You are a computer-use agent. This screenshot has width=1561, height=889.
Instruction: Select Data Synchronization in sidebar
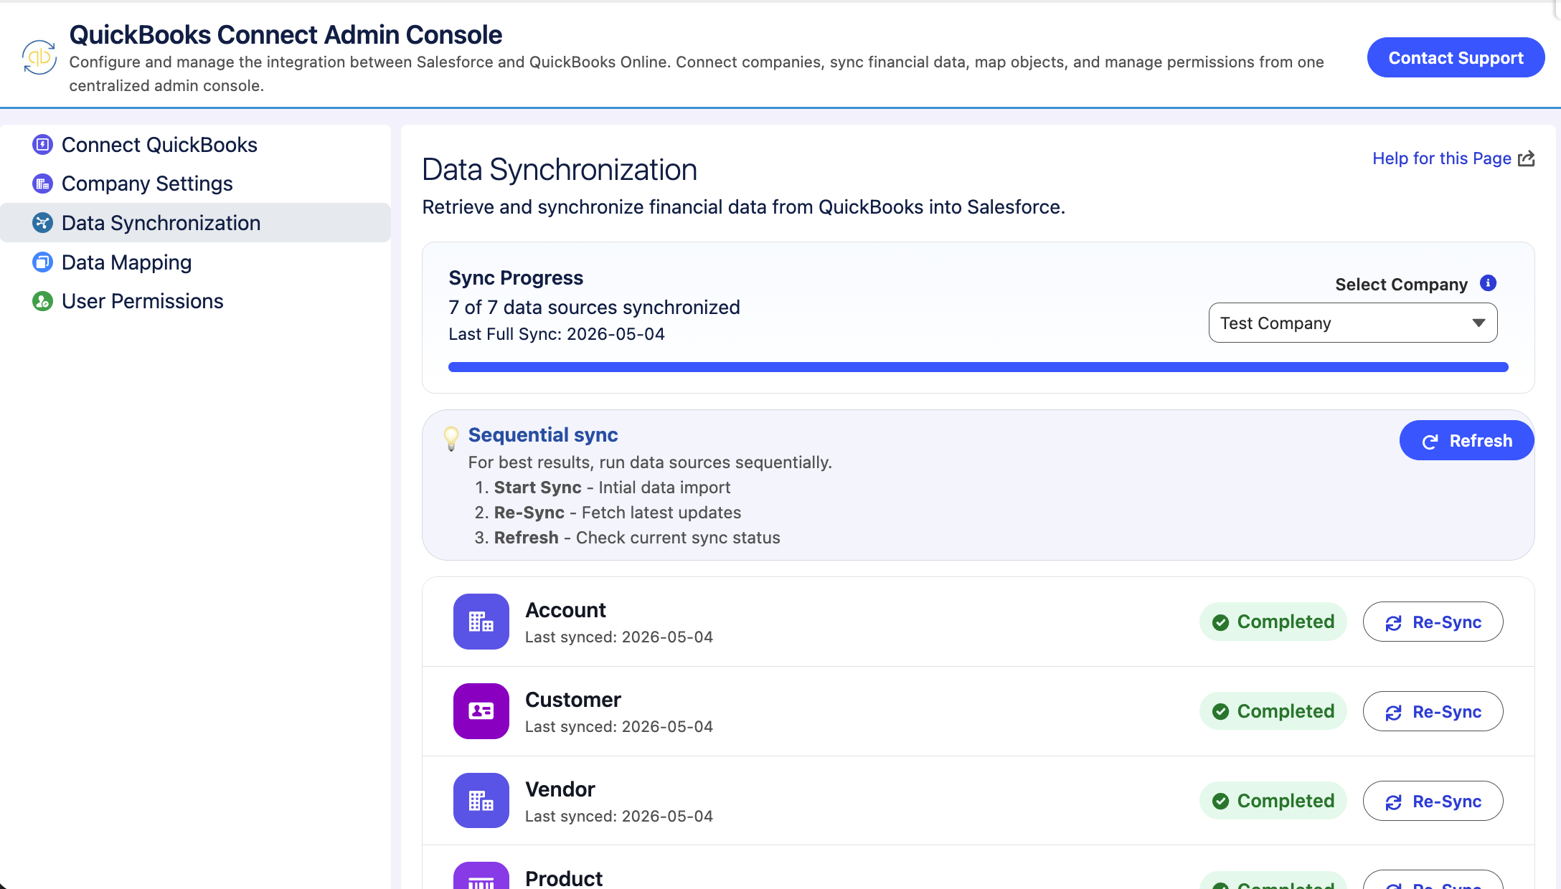195,223
